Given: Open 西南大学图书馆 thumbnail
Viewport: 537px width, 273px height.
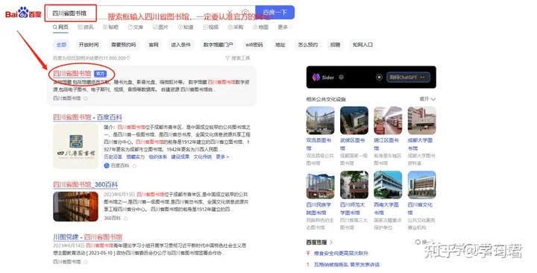Looking at the screenshot, I should pyautogui.click(x=388, y=185).
